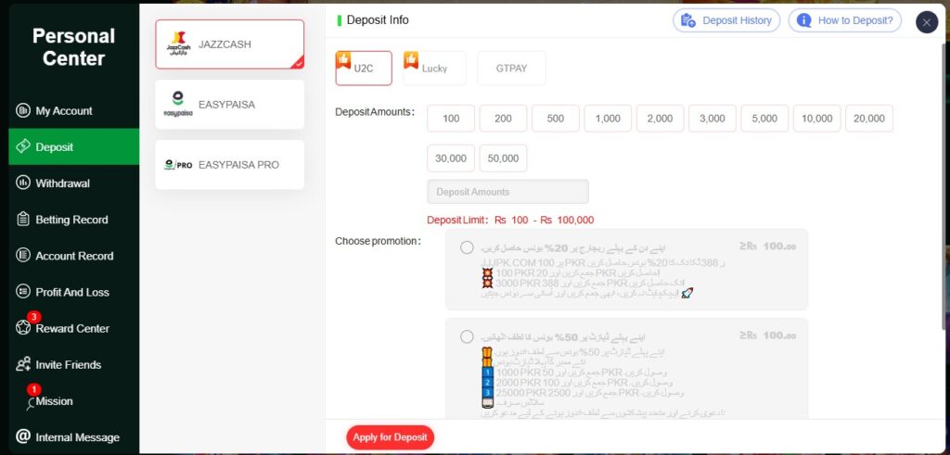Click How to Deposit? help button
Viewport: 950px width, 455px height.
click(x=844, y=20)
